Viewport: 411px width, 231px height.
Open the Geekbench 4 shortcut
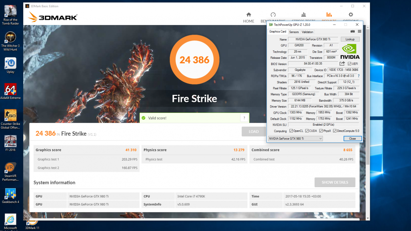[x=10, y=196]
